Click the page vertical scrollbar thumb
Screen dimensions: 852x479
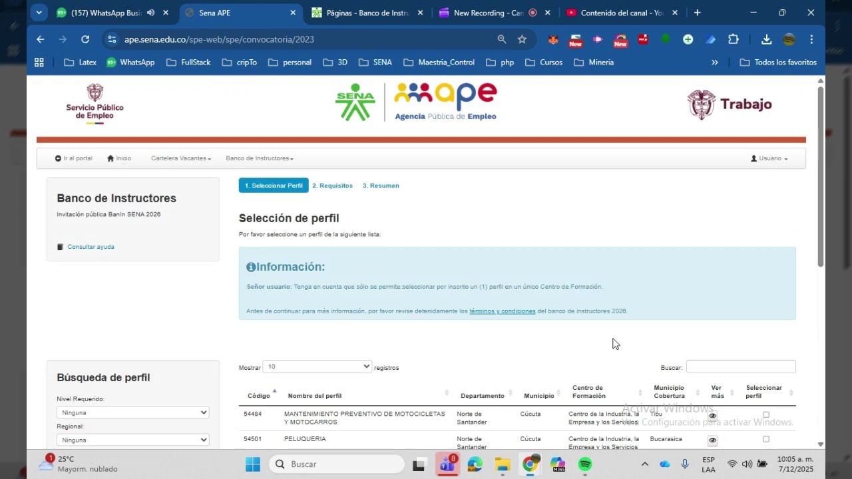point(821,176)
